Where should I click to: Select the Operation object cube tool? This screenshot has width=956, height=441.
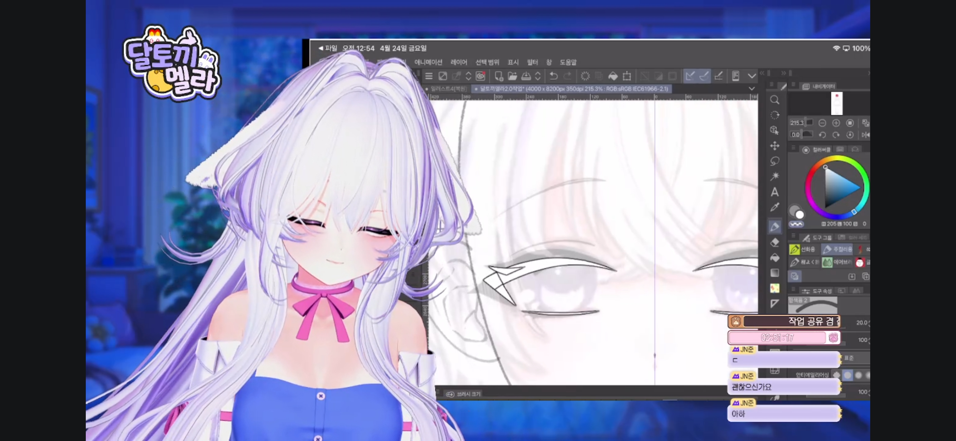coord(775,130)
